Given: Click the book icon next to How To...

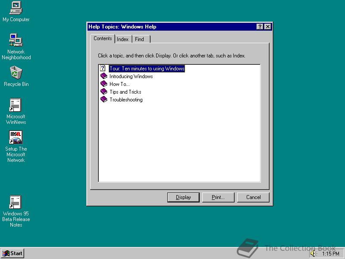Looking at the screenshot, I should coord(104,84).
